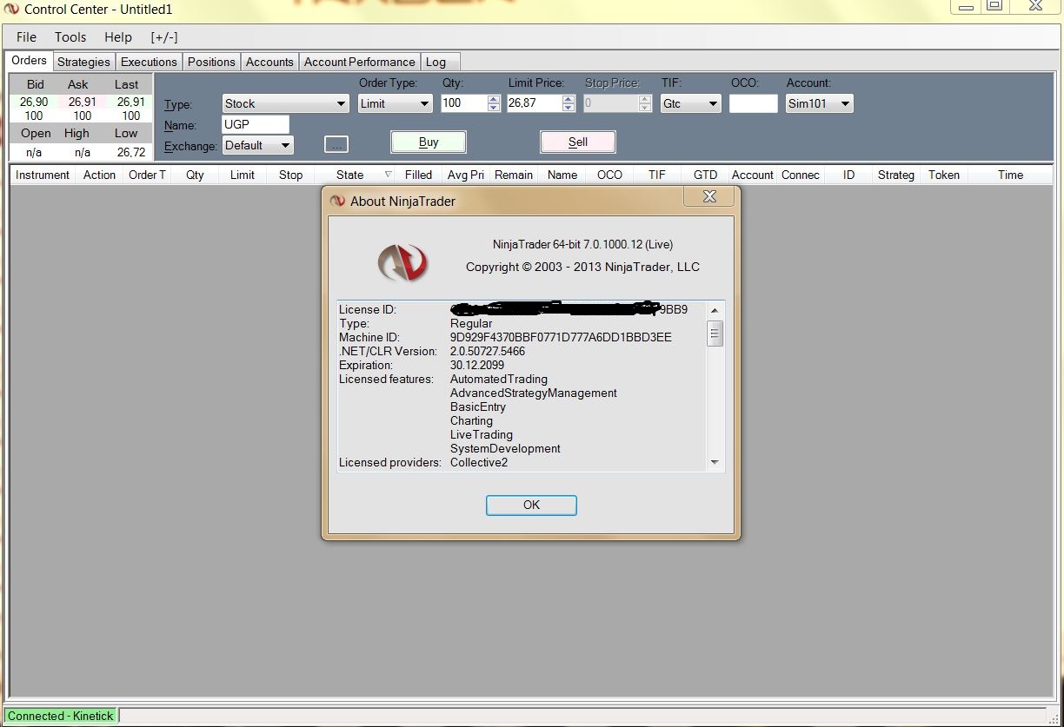This screenshot has width=1064, height=727.
Task: Sort by the Instrument column header
Action: [43, 175]
